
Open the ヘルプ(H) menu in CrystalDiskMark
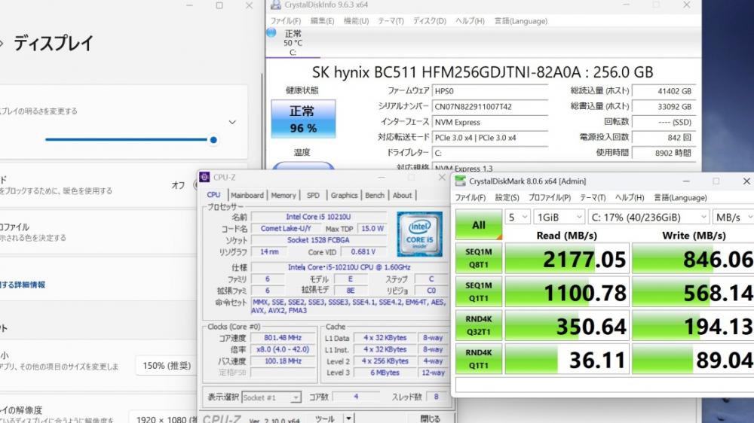coord(630,198)
